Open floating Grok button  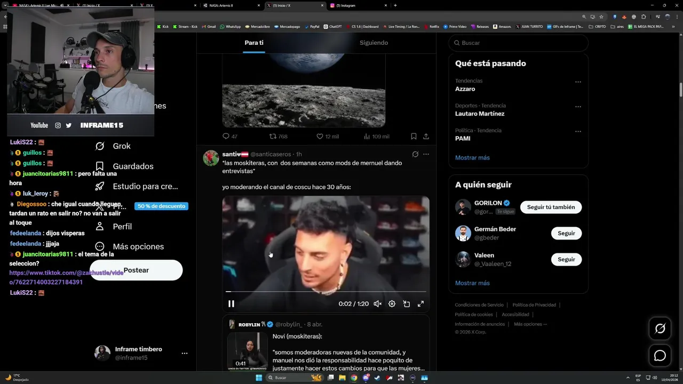(660, 329)
